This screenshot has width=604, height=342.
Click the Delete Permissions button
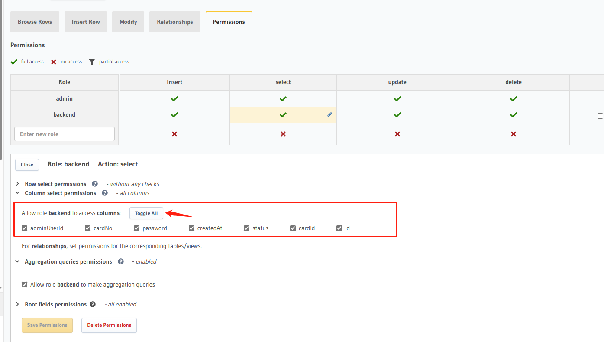[109, 325]
